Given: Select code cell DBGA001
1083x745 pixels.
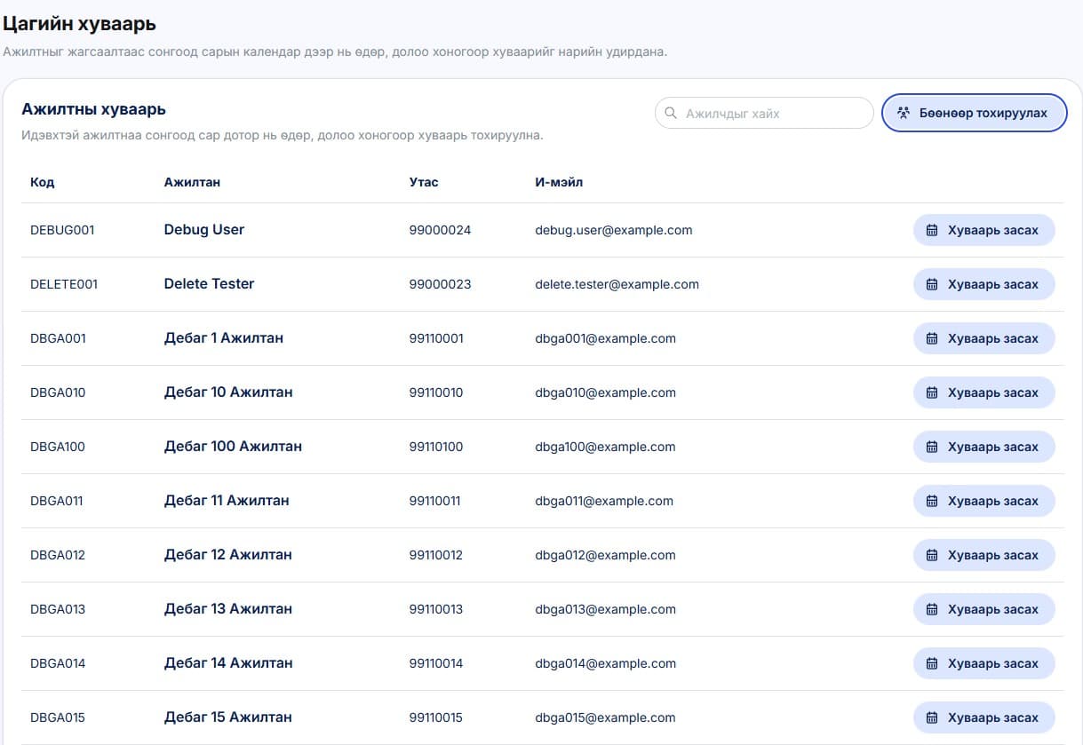Looking at the screenshot, I should point(58,338).
